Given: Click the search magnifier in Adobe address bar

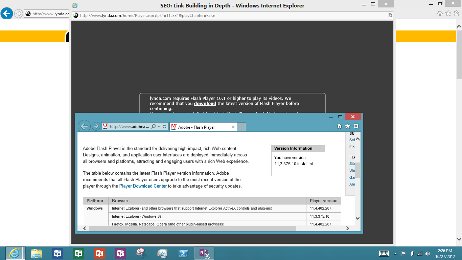Looking at the screenshot, I should pyautogui.click(x=154, y=127).
